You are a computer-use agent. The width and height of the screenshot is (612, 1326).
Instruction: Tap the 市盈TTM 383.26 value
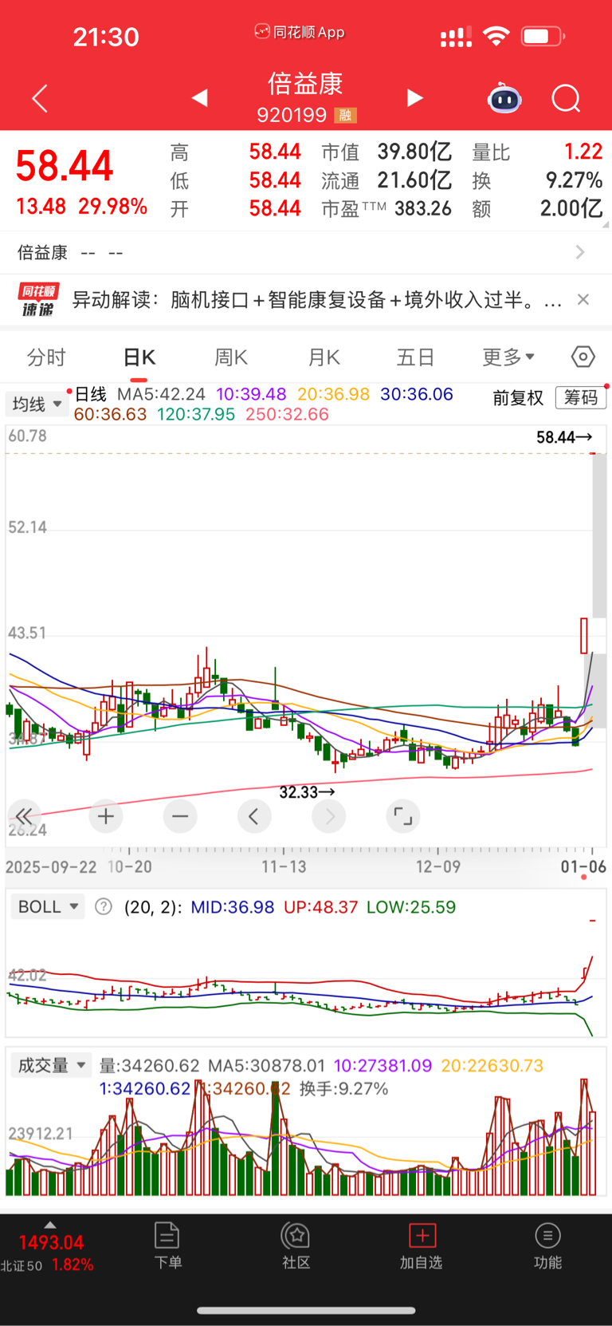point(423,208)
